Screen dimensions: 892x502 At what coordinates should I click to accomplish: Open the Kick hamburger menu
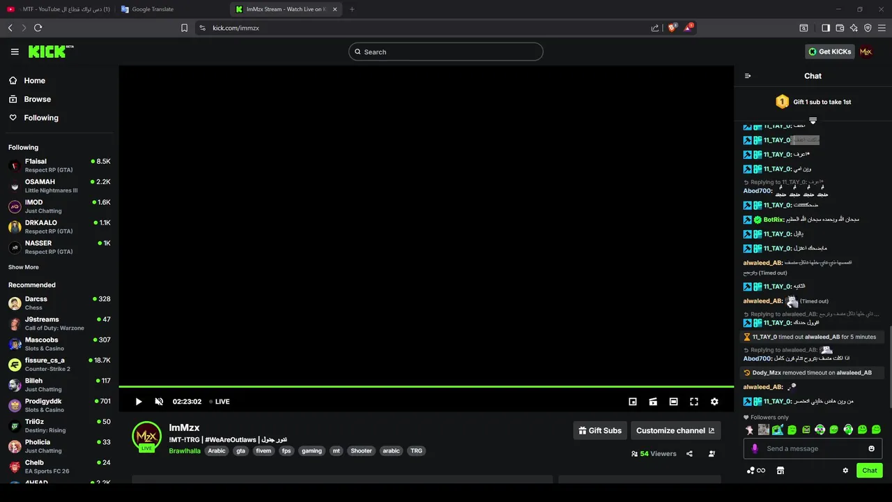click(x=15, y=52)
